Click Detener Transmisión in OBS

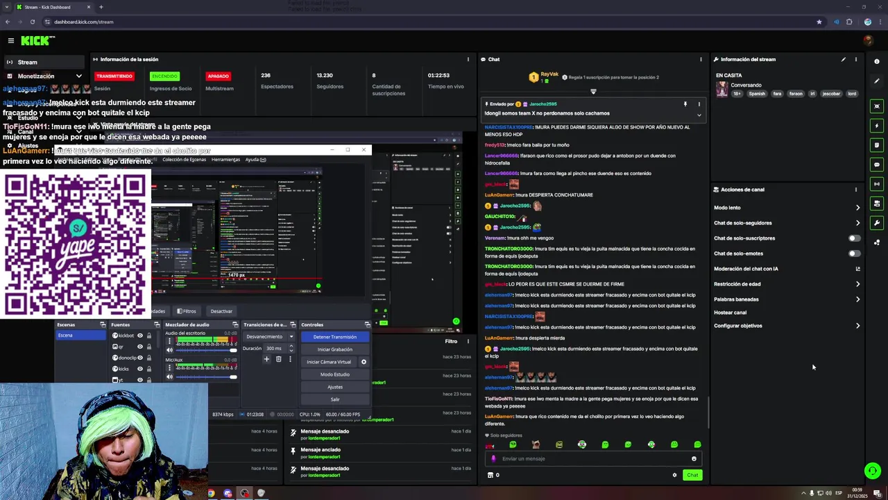[x=334, y=337]
